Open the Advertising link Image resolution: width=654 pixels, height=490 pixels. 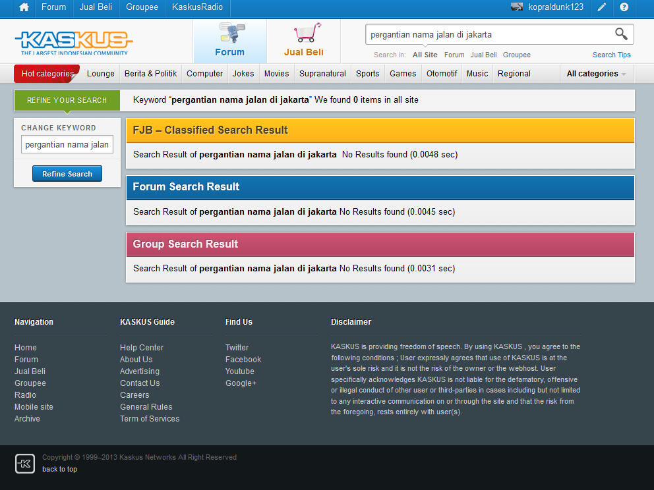(x=139, y=371)
